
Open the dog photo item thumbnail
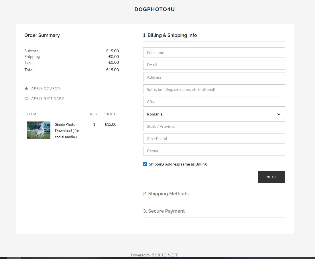click(x=39, y=130)
